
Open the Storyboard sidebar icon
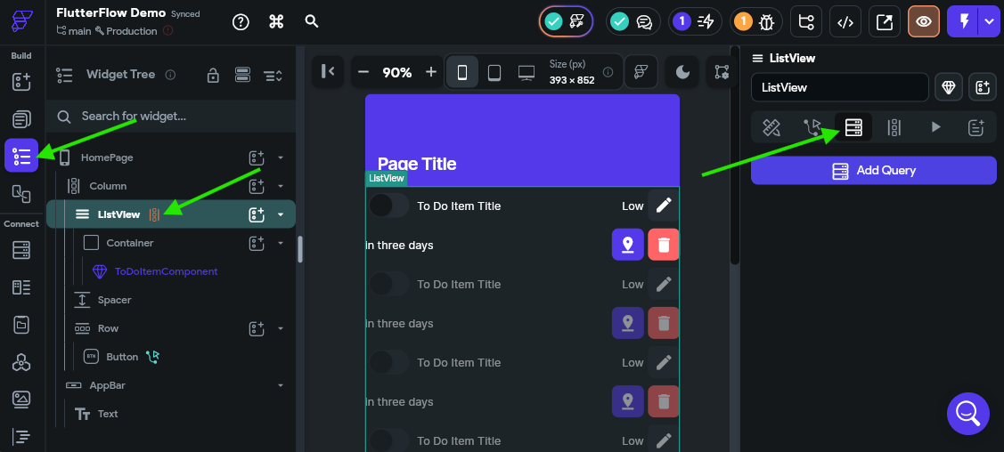(x=21, y=193)
